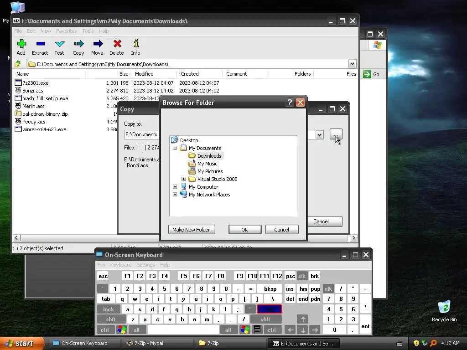Expand the Visual Studio 2008 node
Image resolution: width=467 pixels, height=350 pixels.
[183, 179]
